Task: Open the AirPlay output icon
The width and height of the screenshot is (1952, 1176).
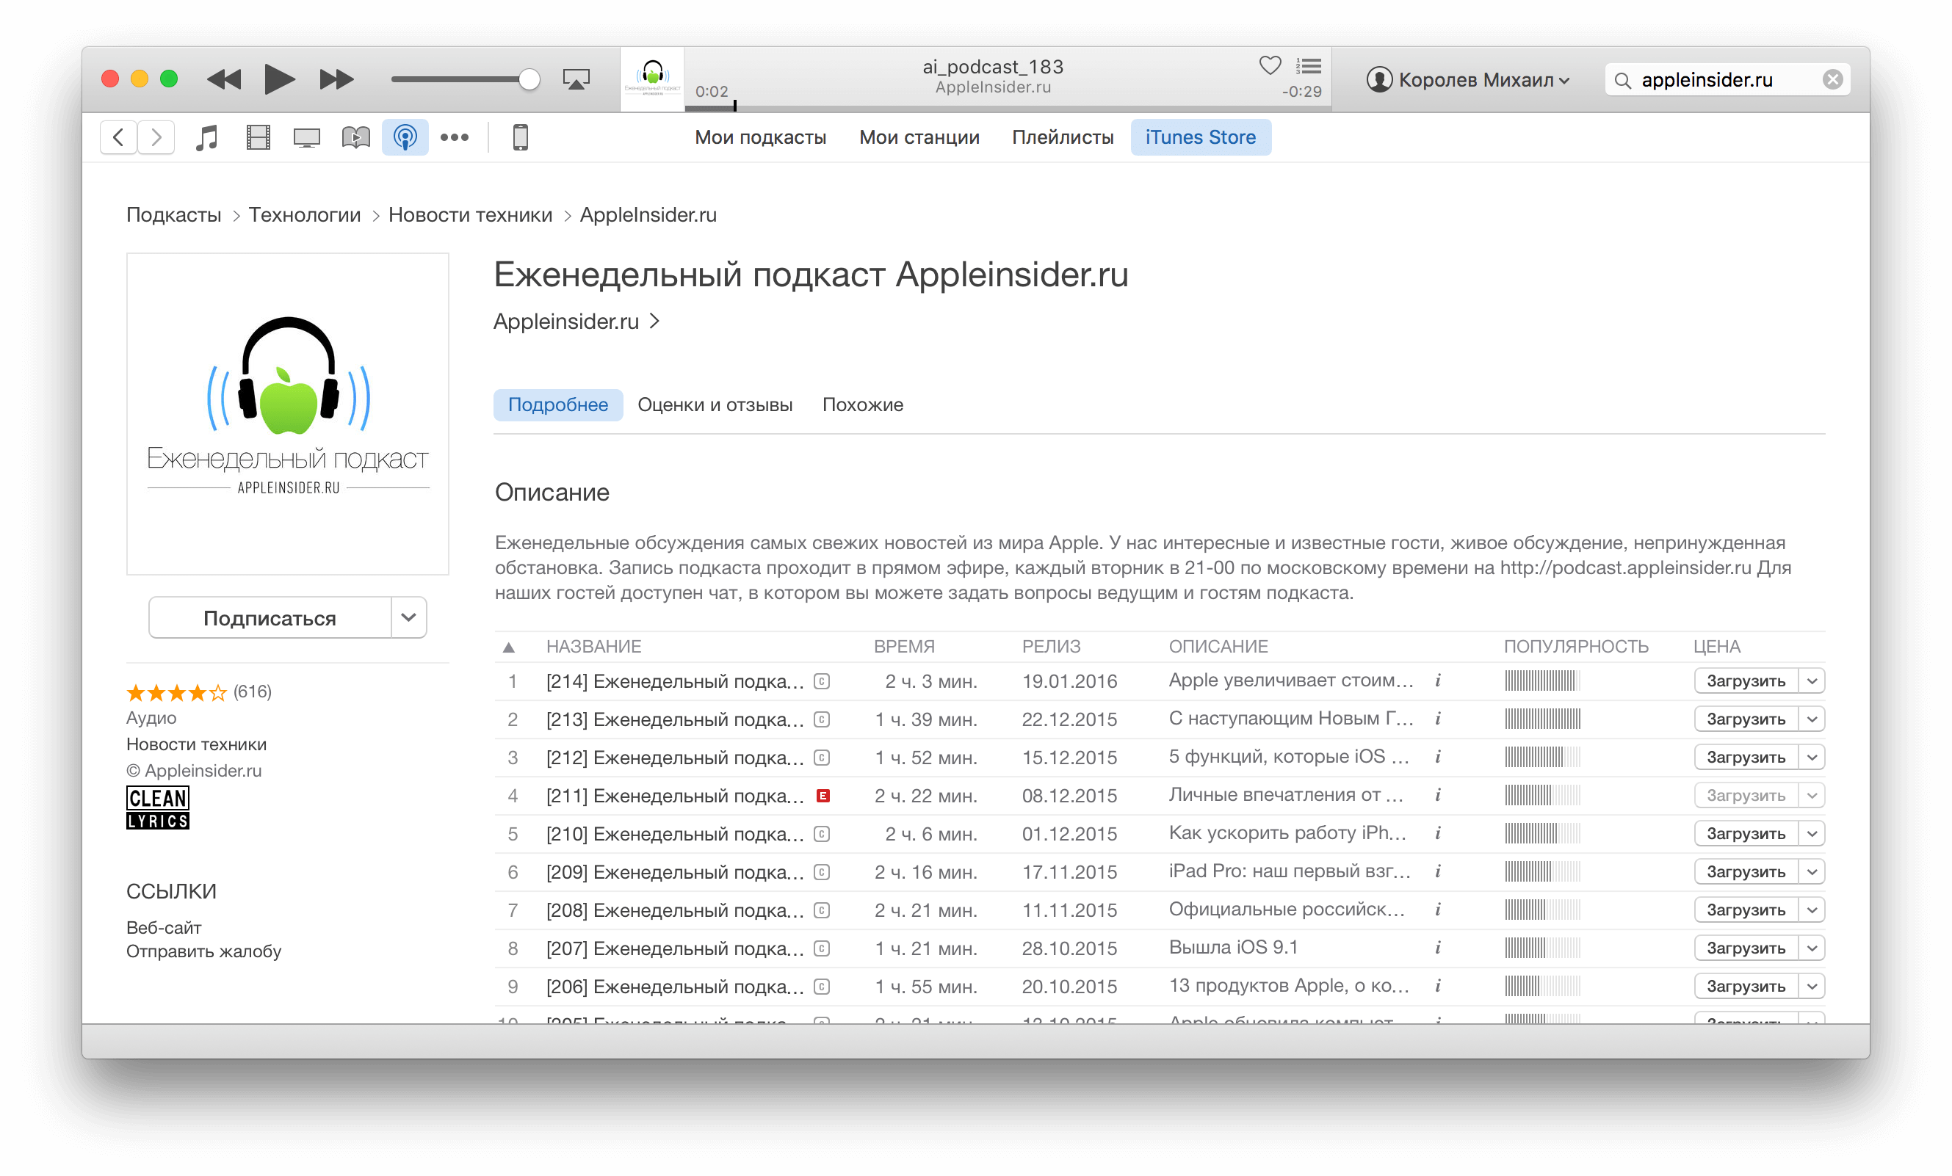Action: coord(576,79)
